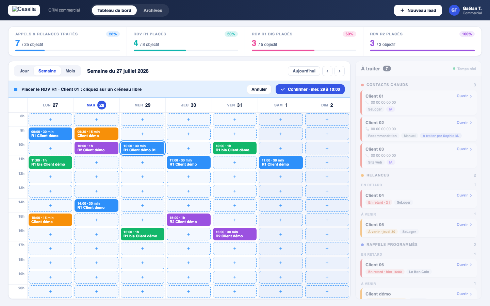Open Friday's 16:00 R2 Client démo event
Image resolution: width=490 pixels, height=306 pixels.
235,234
